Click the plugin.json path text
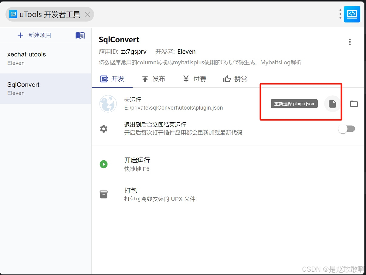The width and height of the screenshot is (366, 275). click(x=174, y=108)
